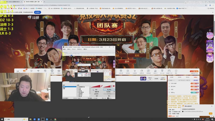
Task: Click the pencil edit icon in right toolbar
Action: (x=128, y=71)
